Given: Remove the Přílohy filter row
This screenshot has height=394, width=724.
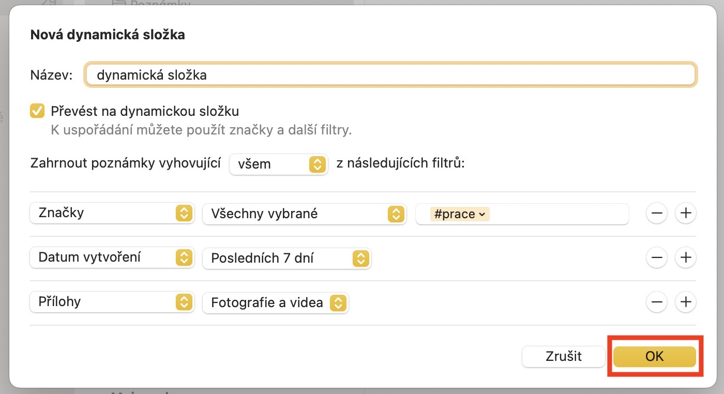Looking at the screenshot, I should click(x=656, y=302).
